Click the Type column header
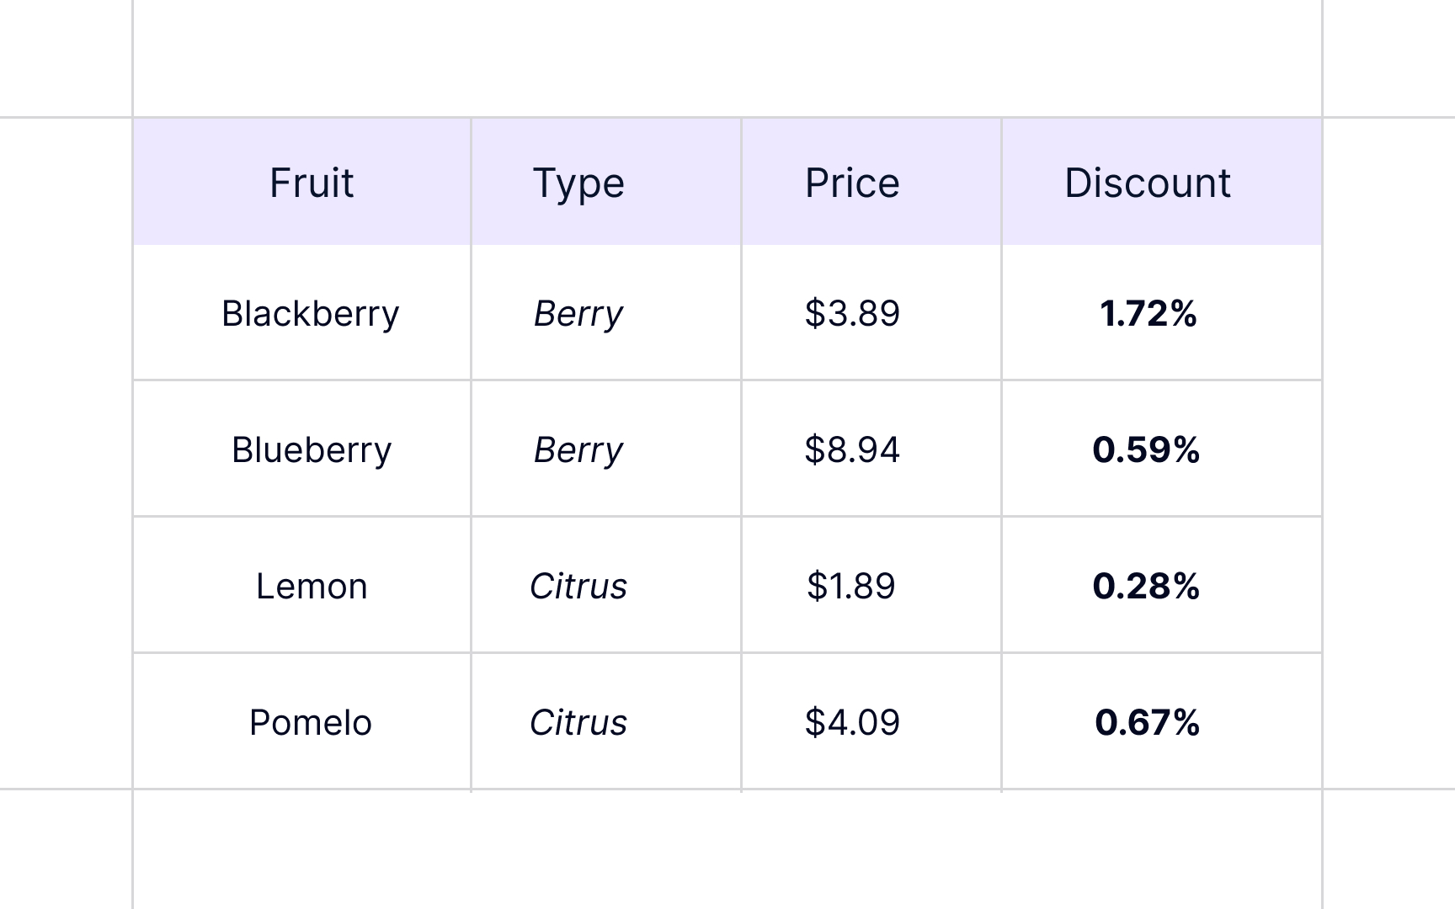Image resolution: width=1455 pixels, height=909 pixels. point(578,183)
